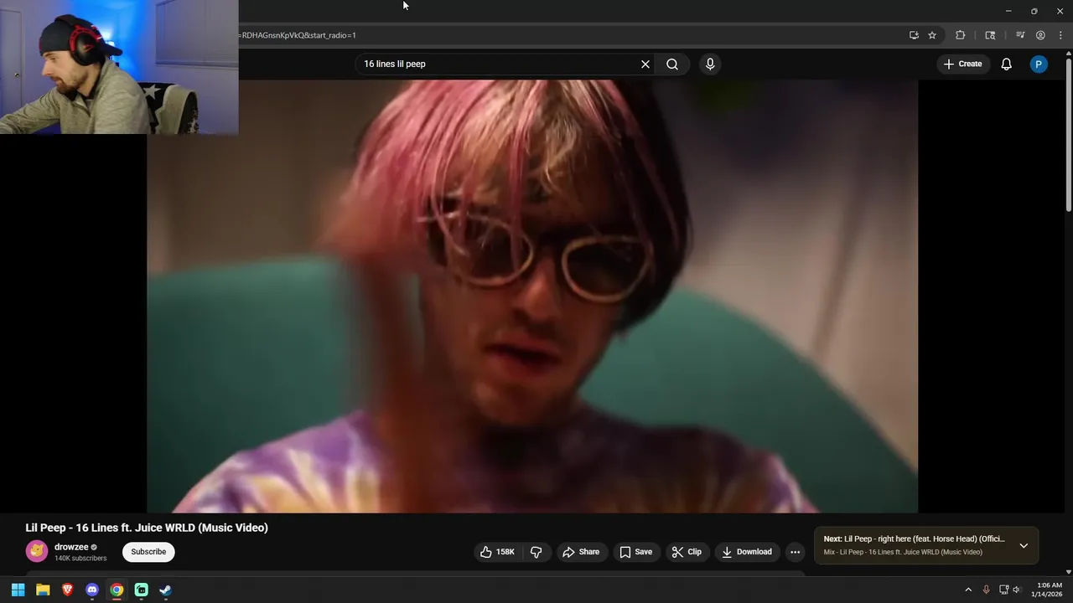The image size is (1073, 603).
Task: Click the page vertical scrollbar thumb
Action: point(1068,134)
